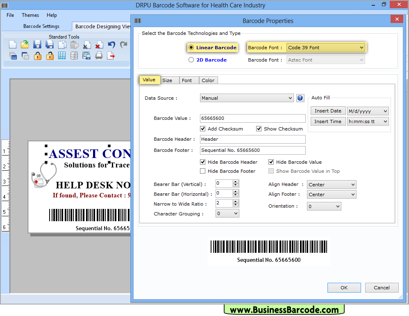The image size is (409, 316).
Task: Click the Send to Back icon
Action: pos(25,56)
